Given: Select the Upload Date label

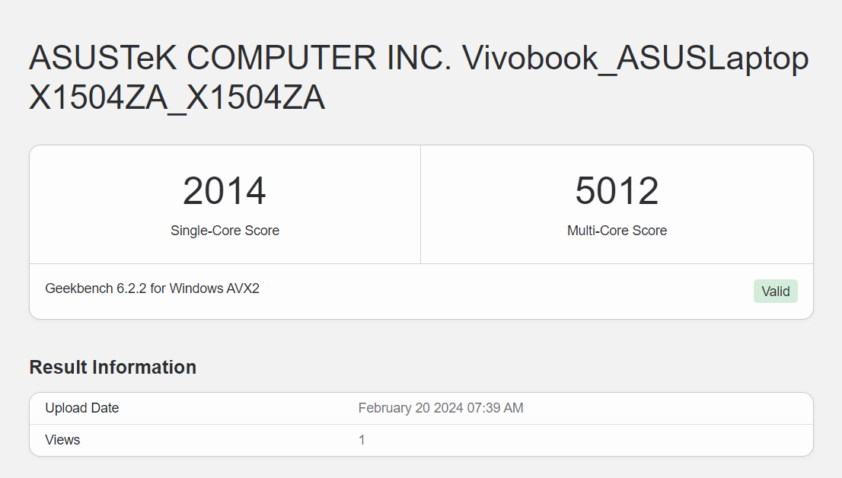Looking at the screenshot, I should (81, 408).
